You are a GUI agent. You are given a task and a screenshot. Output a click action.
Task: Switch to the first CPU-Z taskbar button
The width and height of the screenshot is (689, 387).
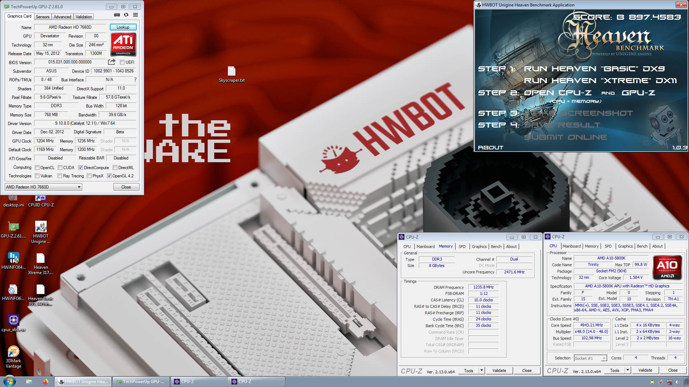(199, 382)
